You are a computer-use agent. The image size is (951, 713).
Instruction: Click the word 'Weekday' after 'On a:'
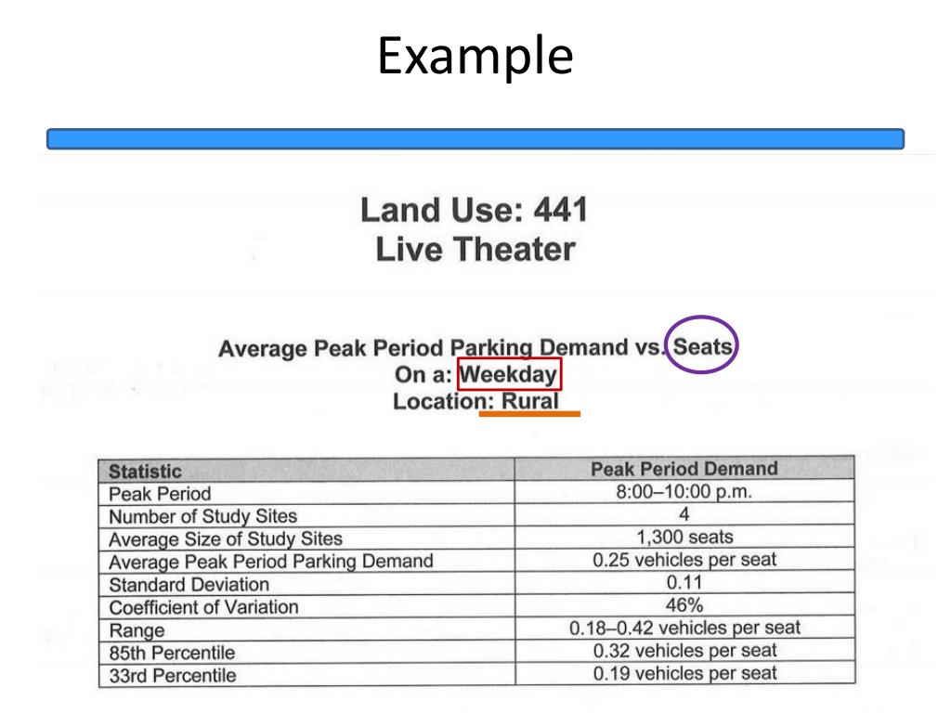[x=508, y=374]
